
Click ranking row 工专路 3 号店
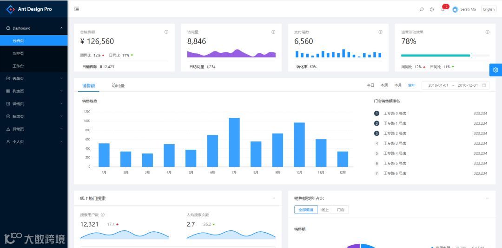tap(430, 143)
